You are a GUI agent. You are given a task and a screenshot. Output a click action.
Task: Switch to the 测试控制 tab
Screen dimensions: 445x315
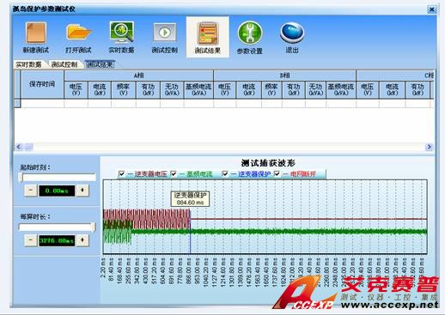pyautogui.click(x=64, y=64)
